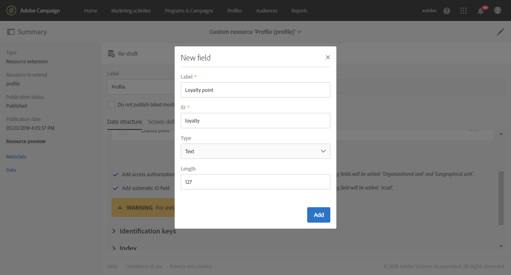Click the pencil edit icon
This screenshot has width=511, height=275.
tap(500, 32)
